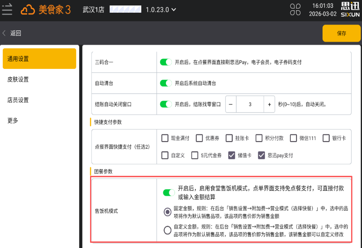Turn off the 自动清台 switch

pos(166,83)
